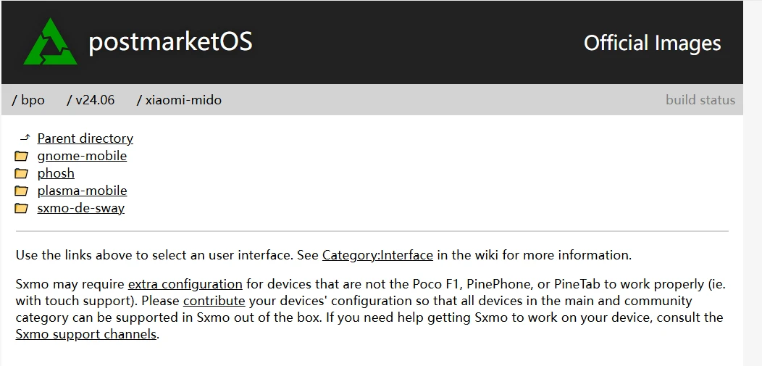The image size is (762, 366).
Task: Follow the contribute link
Action: [x=214, y=300]
